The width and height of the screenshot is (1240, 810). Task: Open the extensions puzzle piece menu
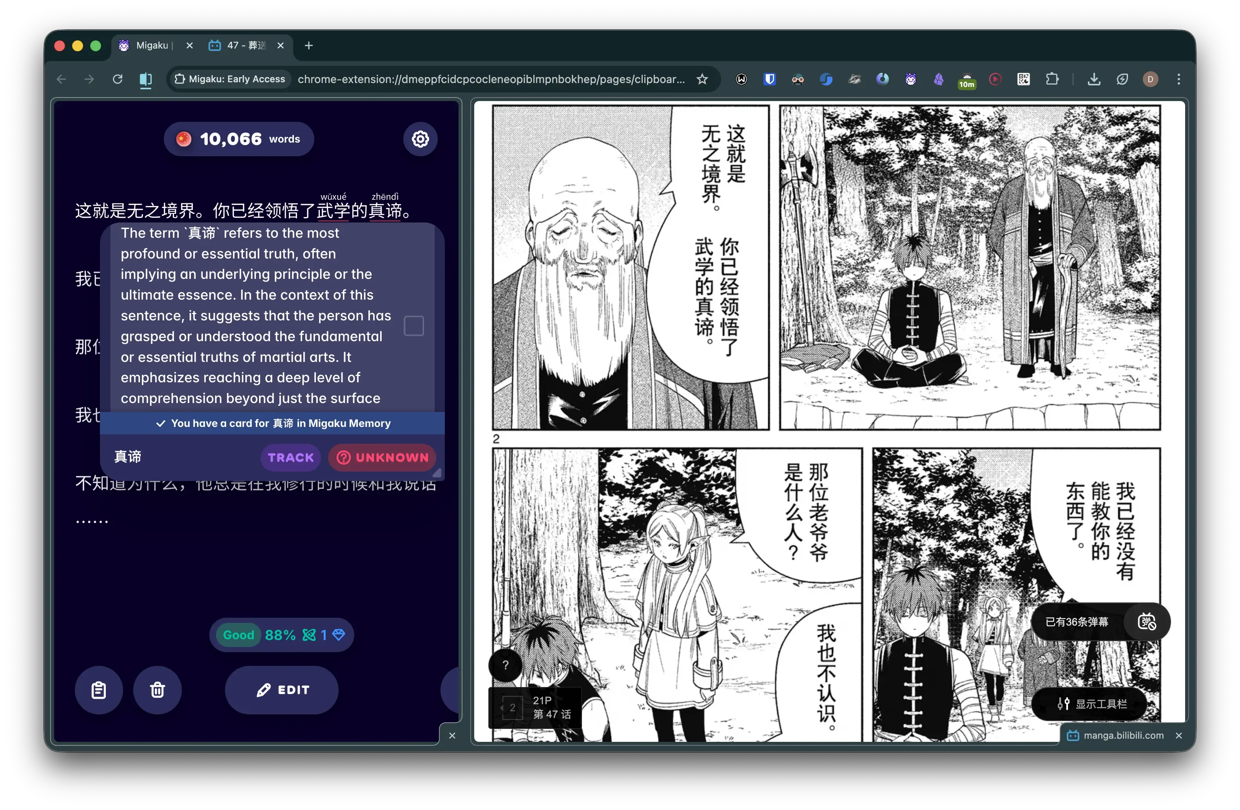(1051, 79)
